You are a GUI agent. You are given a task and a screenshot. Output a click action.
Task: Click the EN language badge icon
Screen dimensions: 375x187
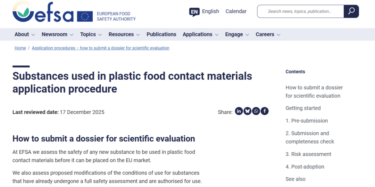pyautogui.click(x=194, y=12)
